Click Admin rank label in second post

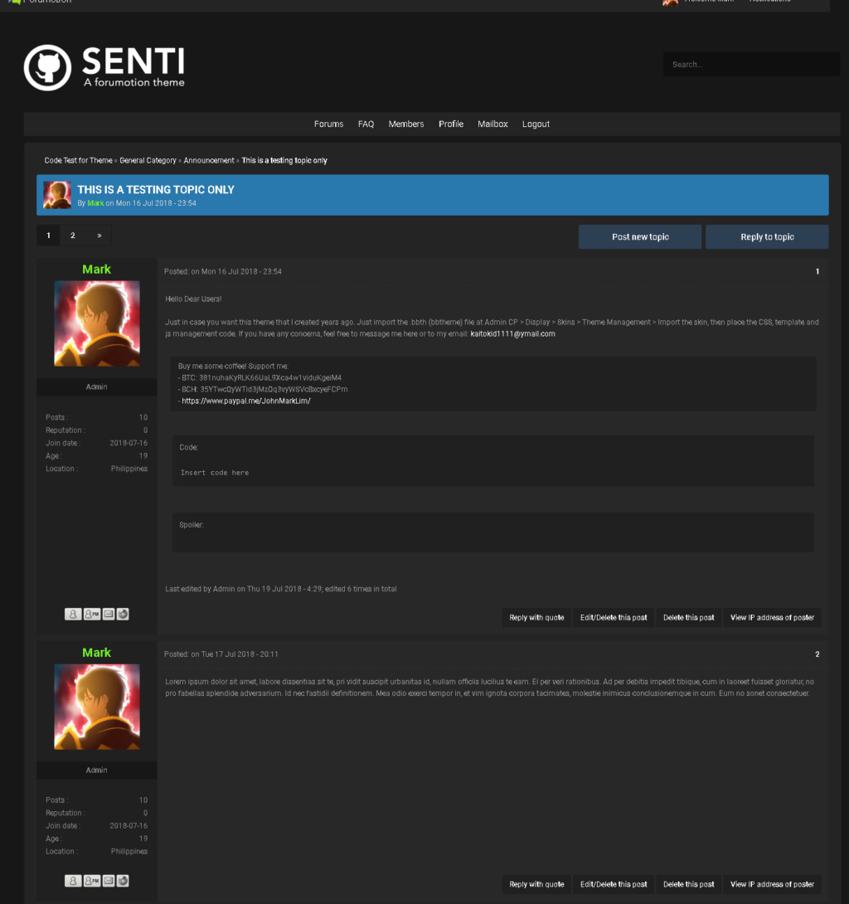click(x=97, y=770)
